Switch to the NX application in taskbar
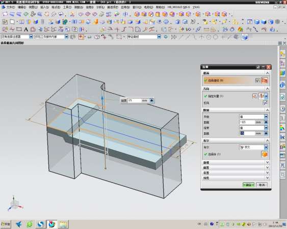Viewport: 287px width, 229px height. click(x=52, y=224)
